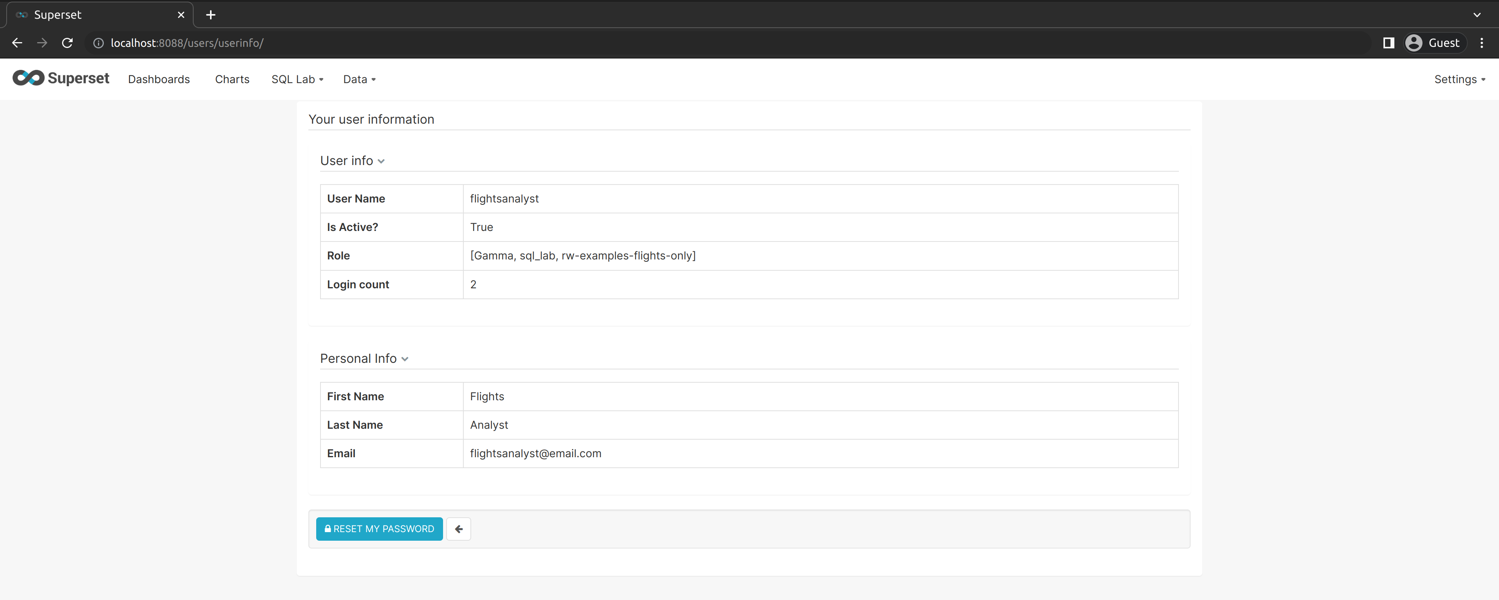Click the forward navigation arrow
Viewport: 1499px width, 600px height.
coord(42,43)
